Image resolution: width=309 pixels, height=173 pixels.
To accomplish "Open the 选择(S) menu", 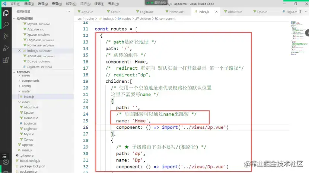I will 43,4.
